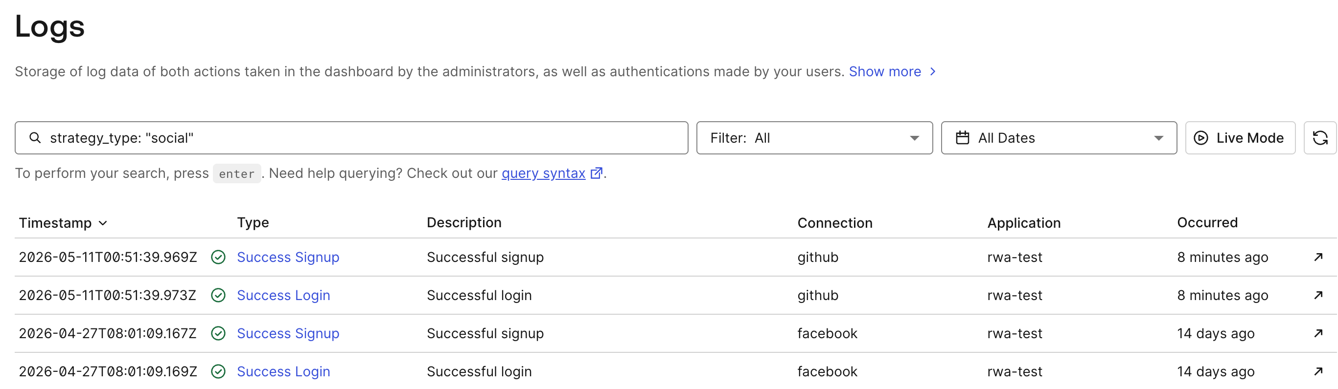Click the Logs page heading

(x=49, y=26)
